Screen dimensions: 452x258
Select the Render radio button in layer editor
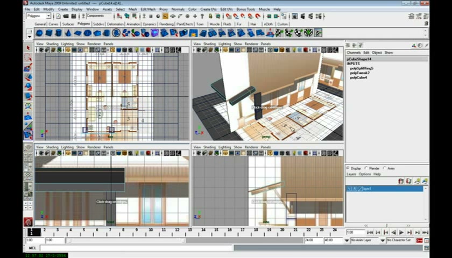366,168
